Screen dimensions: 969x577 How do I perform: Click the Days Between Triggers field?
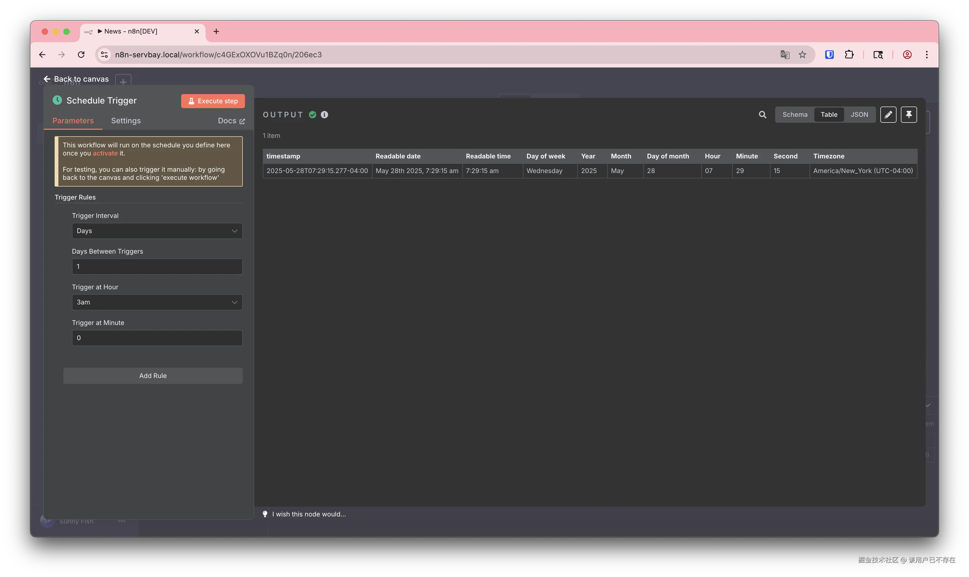coord(157,267)
